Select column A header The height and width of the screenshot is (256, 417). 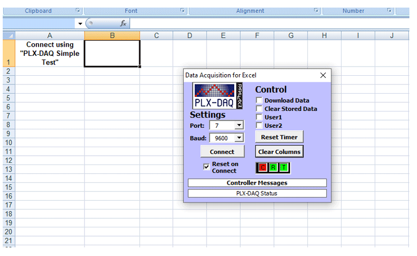click(50, 36)
